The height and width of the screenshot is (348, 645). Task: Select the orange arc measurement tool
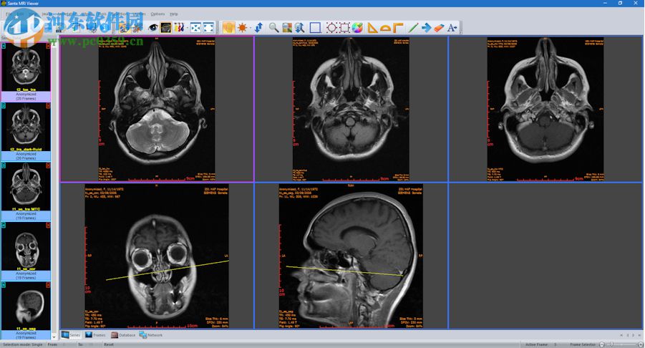(x=385, y=27)
